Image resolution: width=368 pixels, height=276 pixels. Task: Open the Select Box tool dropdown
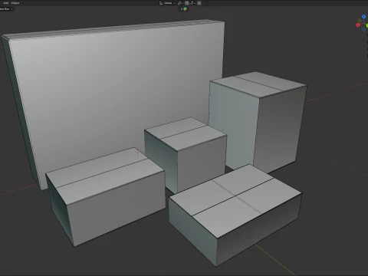tap(6, 9)
